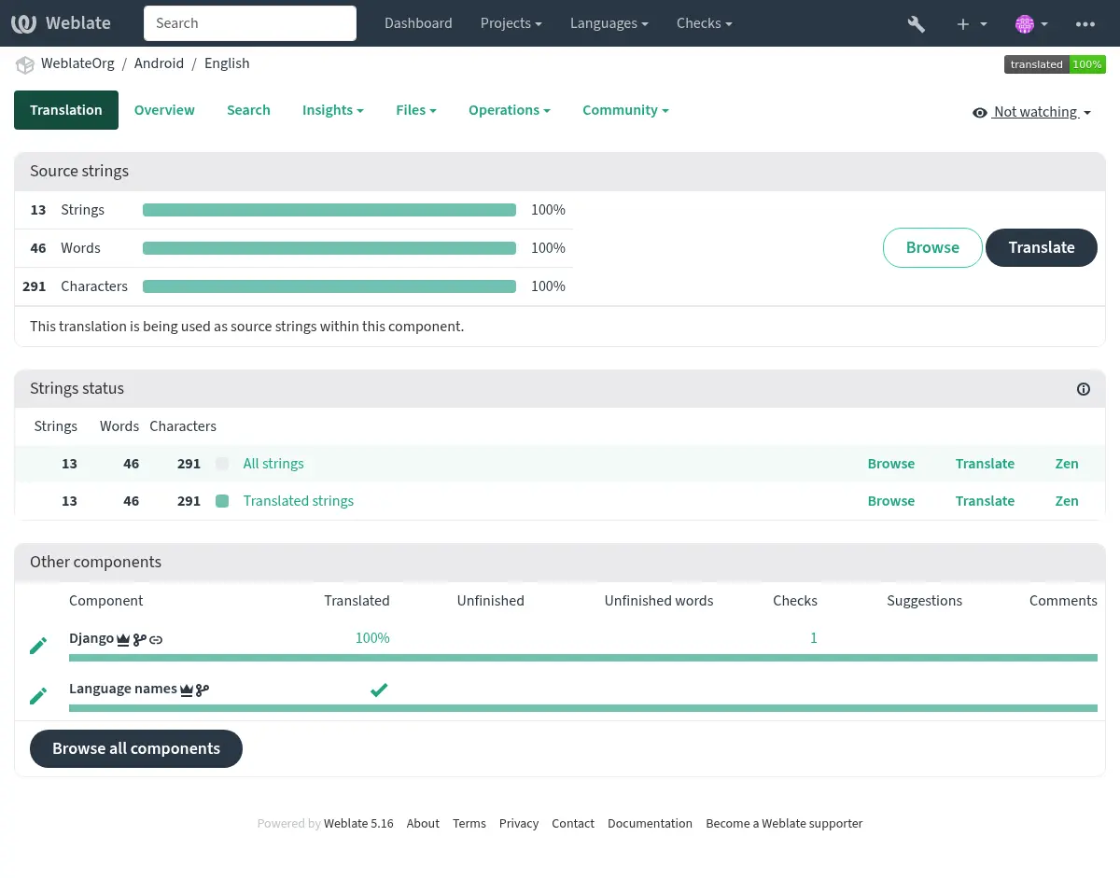Click the pencil icon beside Language names
Image resolution: width=1120 pixels, height=878 pixels.
tap(38, 696)
